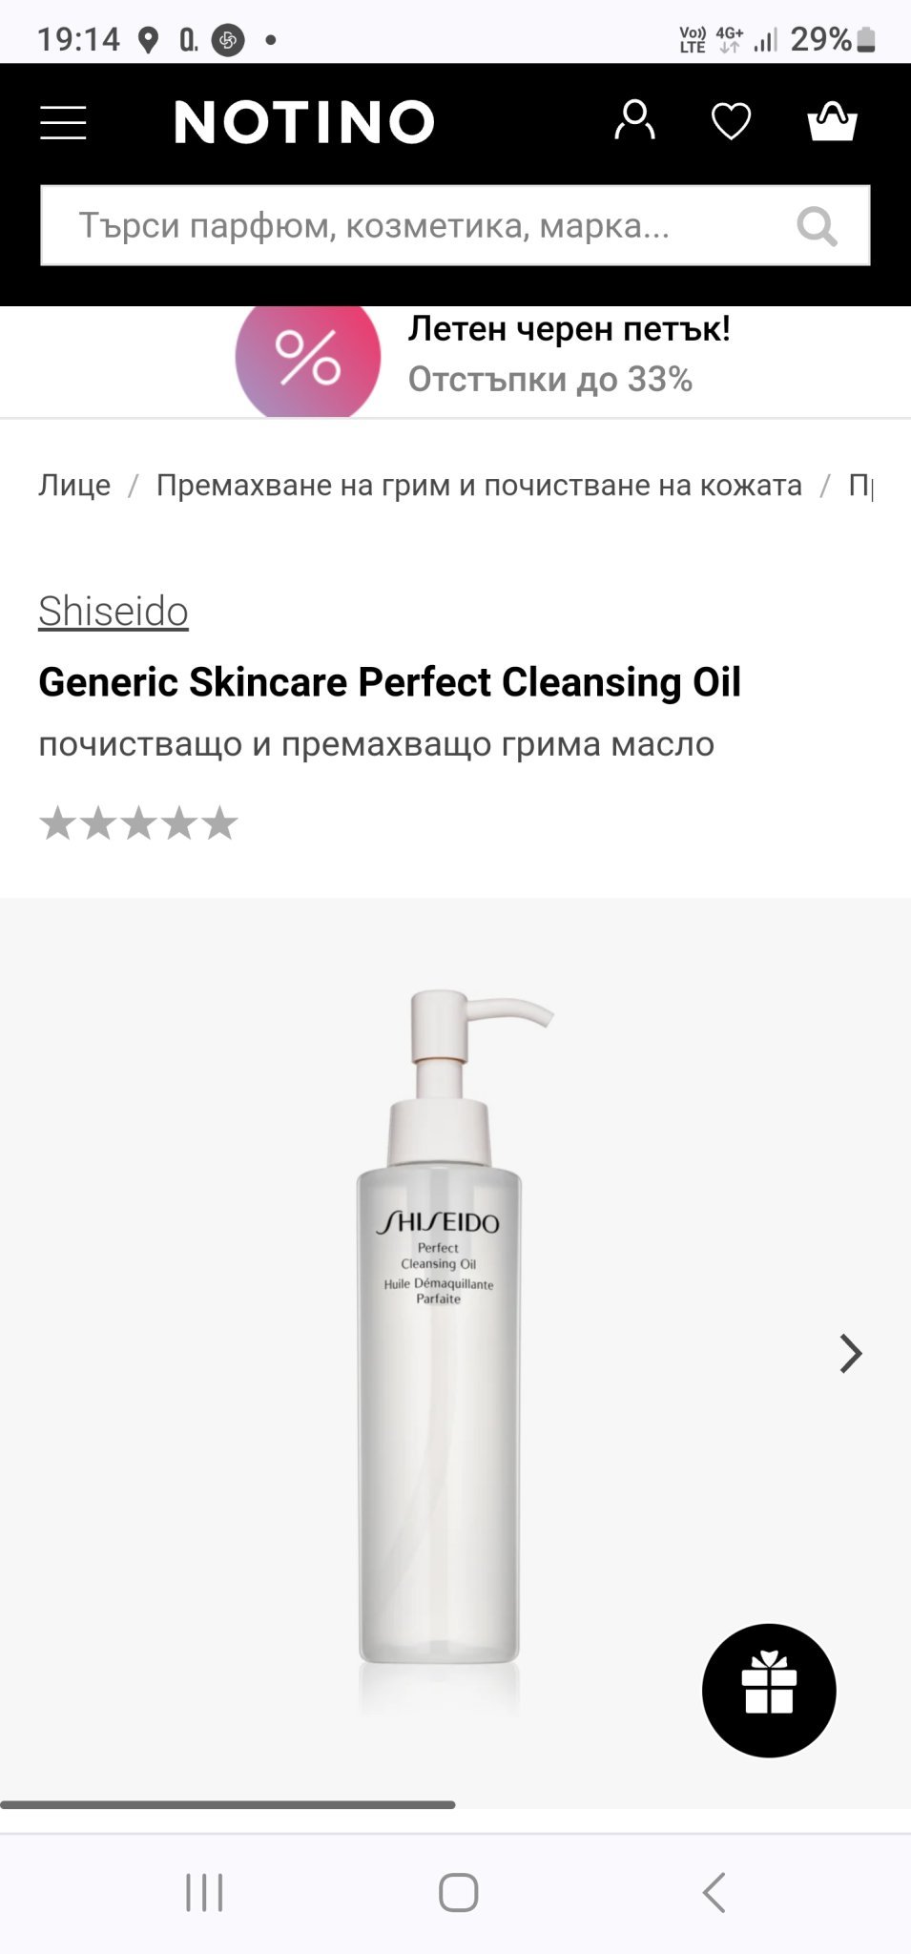Open 'Премахване на грим' breadcrumb category
Viewport: 911px width, 1954px height.
click(x=479, y=485)
